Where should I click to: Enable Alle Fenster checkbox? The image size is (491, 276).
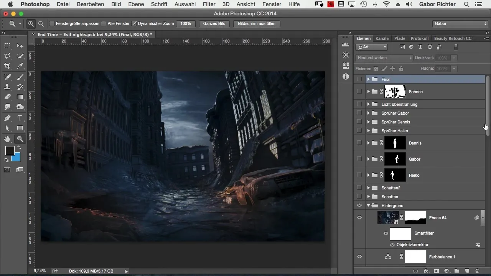(x=104, y=23)
